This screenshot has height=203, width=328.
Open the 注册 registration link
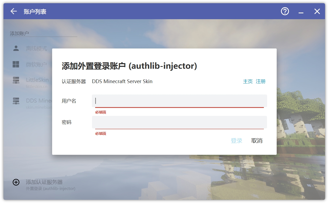tap(261, 82)
